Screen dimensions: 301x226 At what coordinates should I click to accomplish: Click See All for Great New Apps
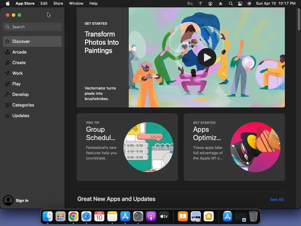point(277,200)
